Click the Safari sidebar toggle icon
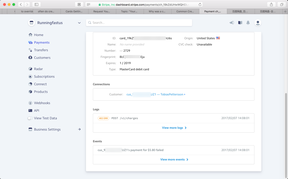 point(36,5)
